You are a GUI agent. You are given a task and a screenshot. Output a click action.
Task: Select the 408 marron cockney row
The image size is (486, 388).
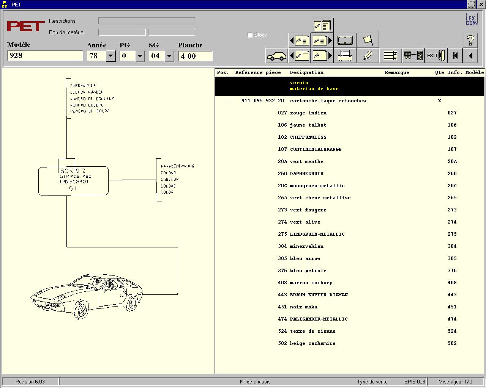point(349,283)
